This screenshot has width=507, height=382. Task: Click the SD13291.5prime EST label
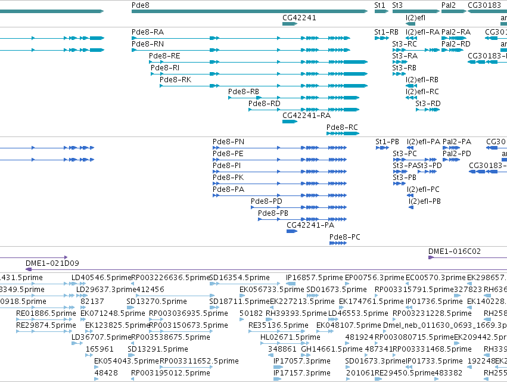158,350
